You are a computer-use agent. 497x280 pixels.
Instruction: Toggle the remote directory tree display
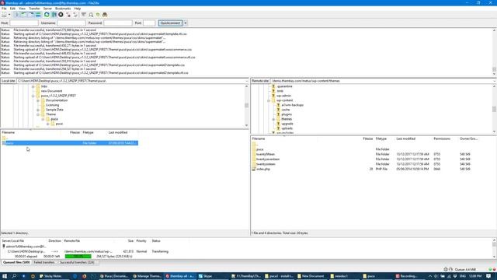pyautogui.click(x=31, y=15)
